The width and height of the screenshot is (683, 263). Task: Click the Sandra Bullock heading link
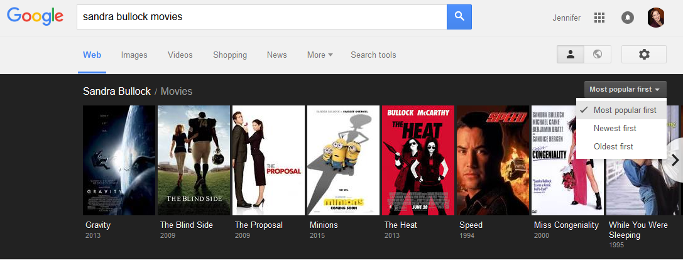click(x=116, y=92)
